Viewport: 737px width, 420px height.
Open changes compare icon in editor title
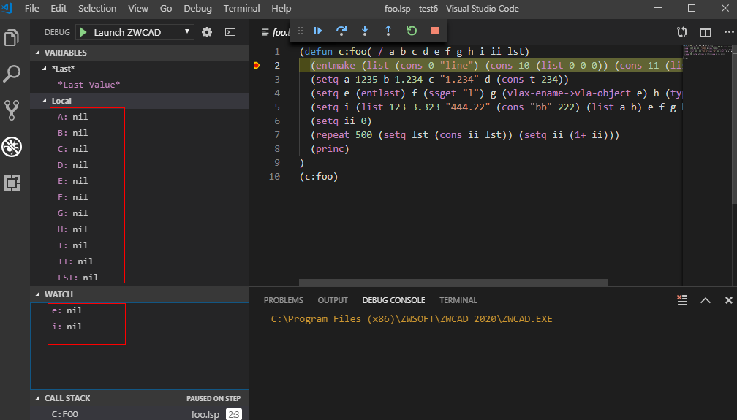682,32
